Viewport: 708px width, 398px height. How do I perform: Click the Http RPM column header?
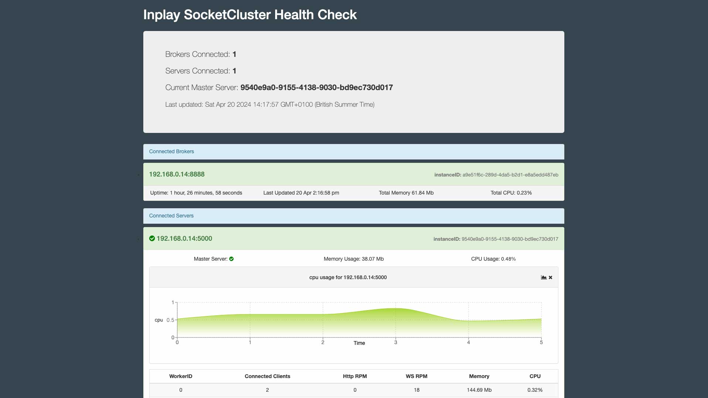pos(355,376)
